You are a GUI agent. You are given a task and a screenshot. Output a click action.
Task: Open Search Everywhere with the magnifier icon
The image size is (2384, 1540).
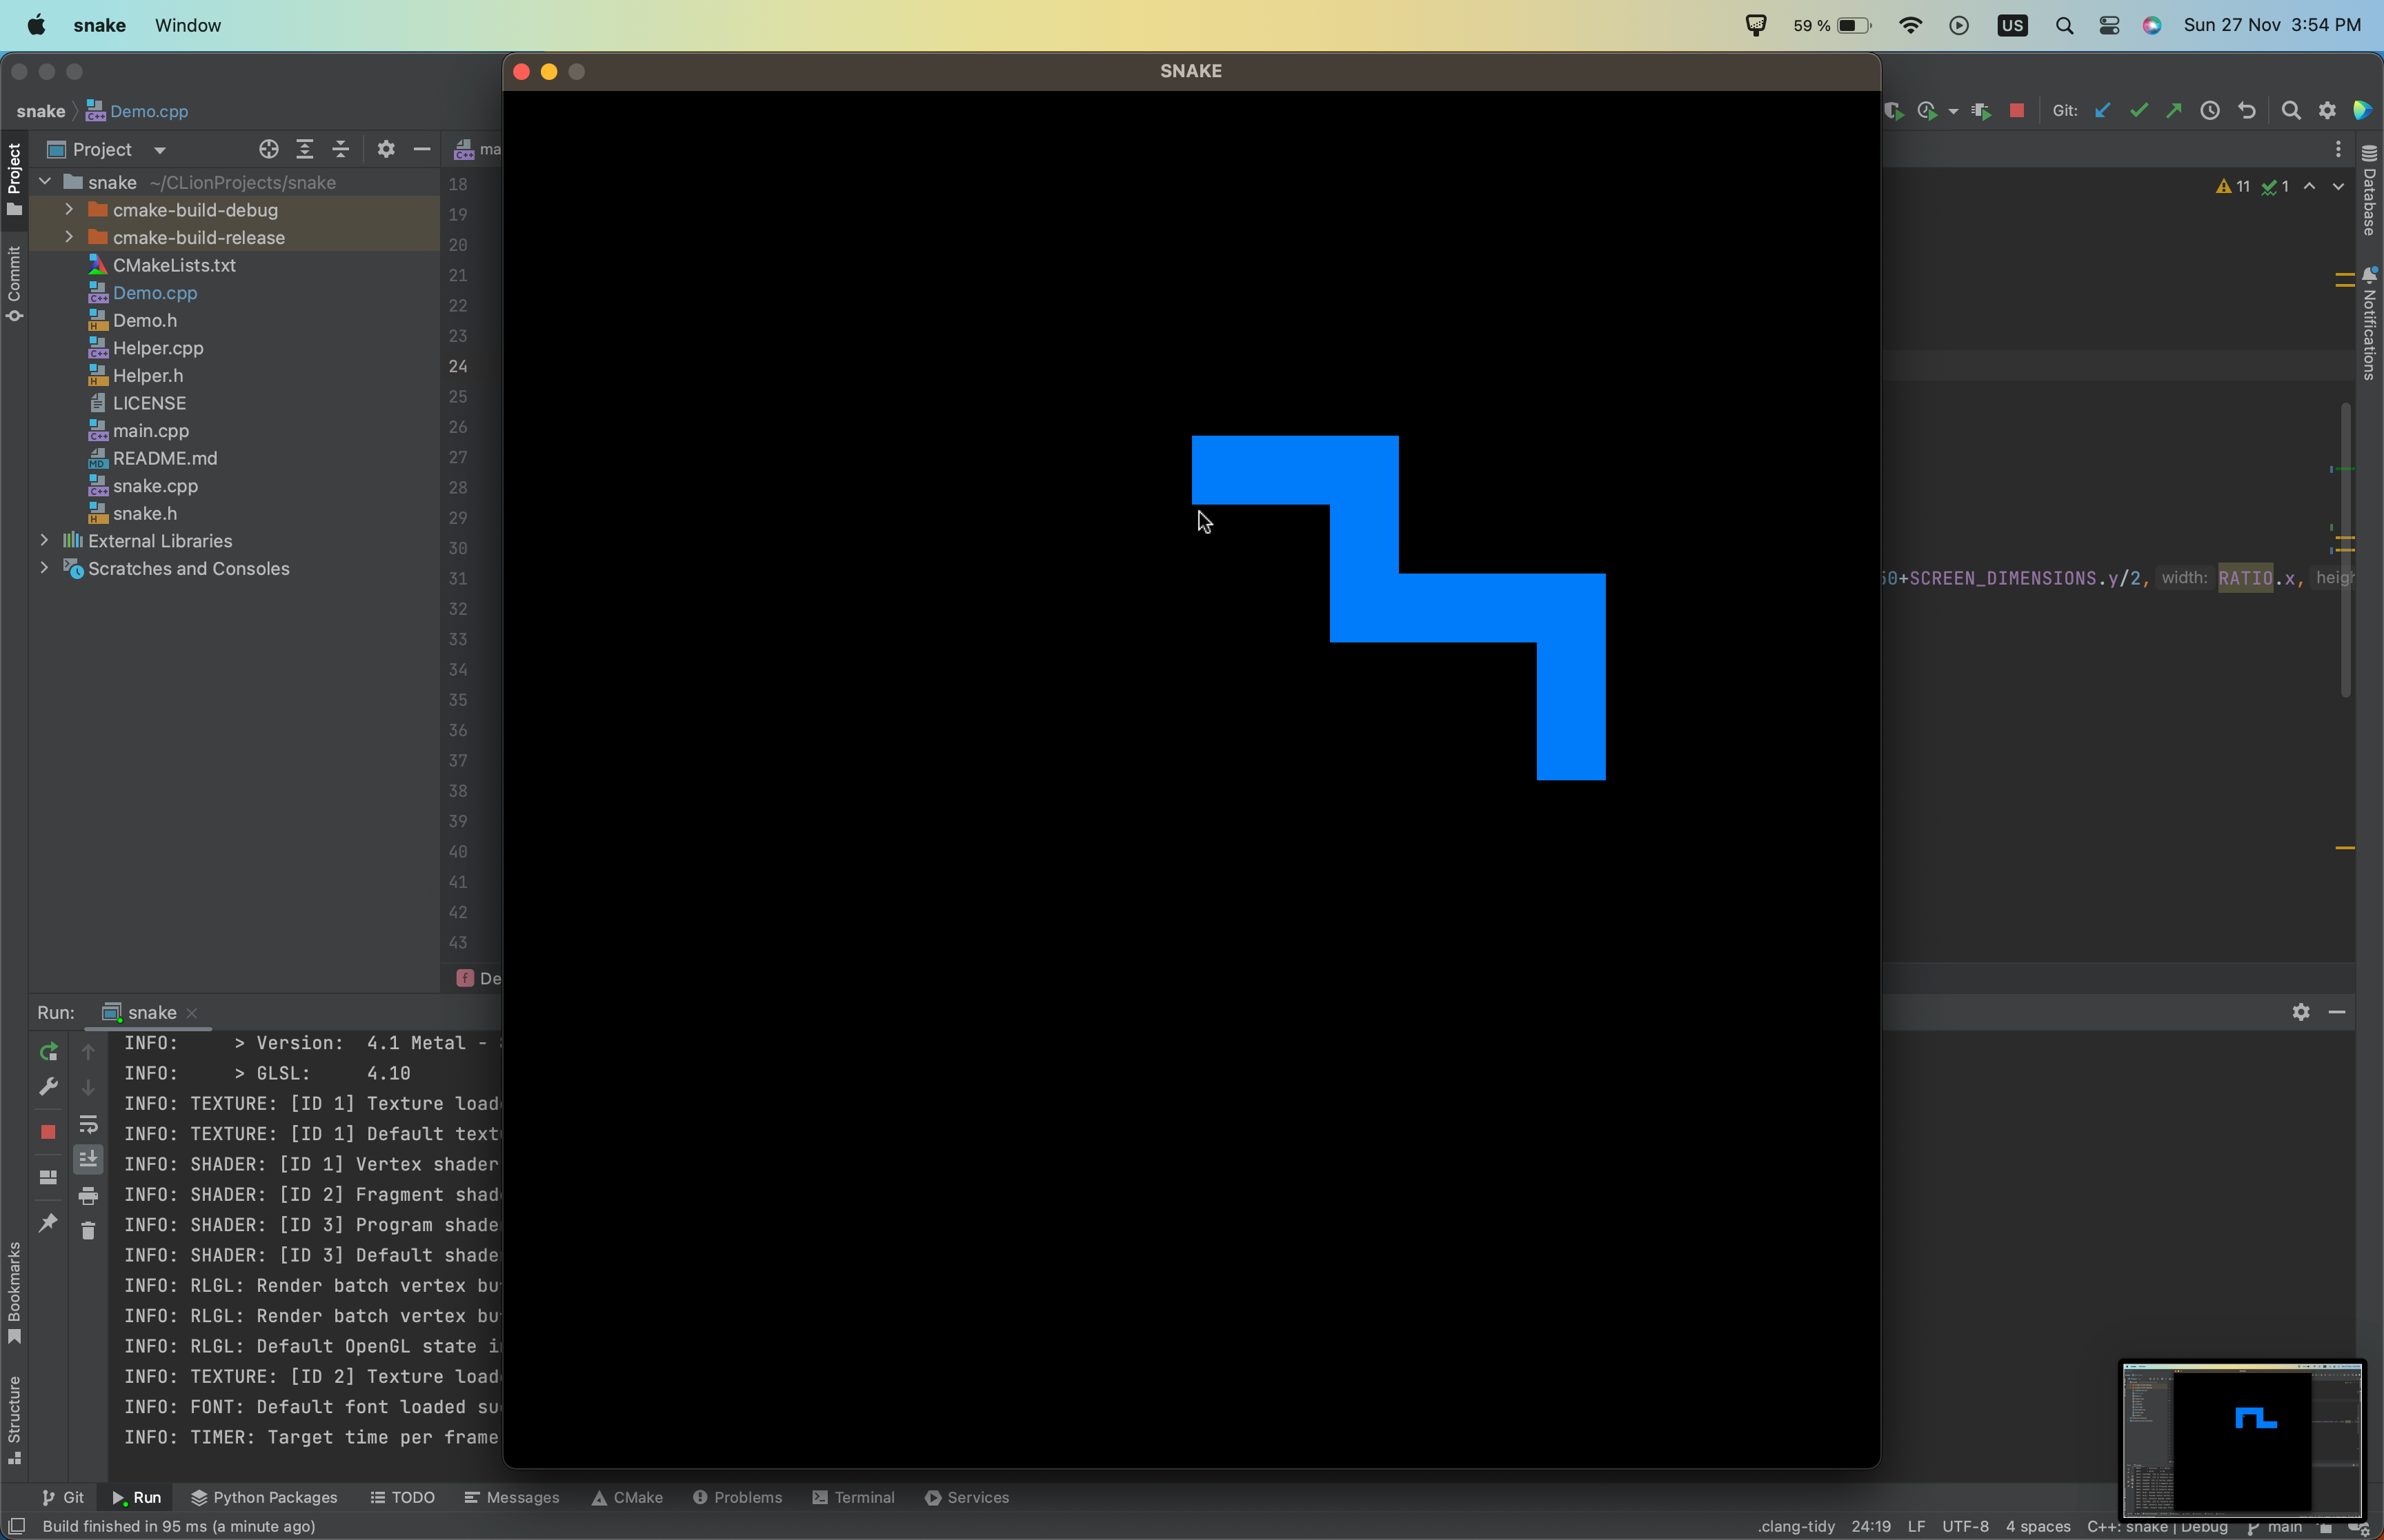[2290, 111]
